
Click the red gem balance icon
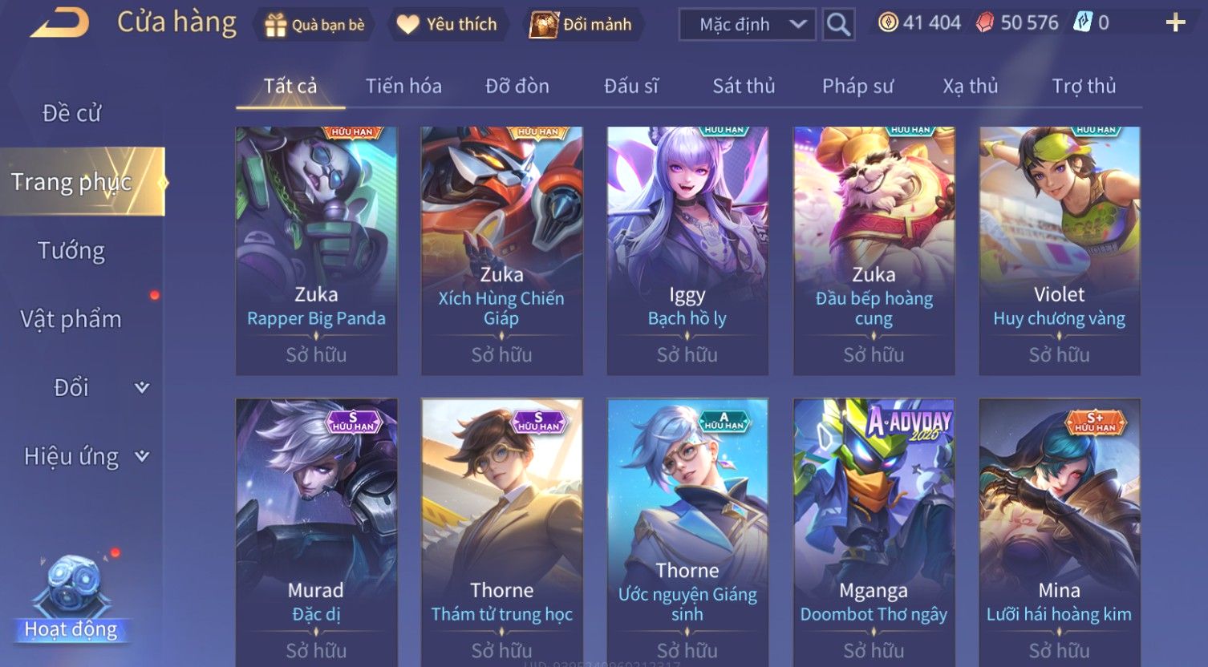(984, 22)
